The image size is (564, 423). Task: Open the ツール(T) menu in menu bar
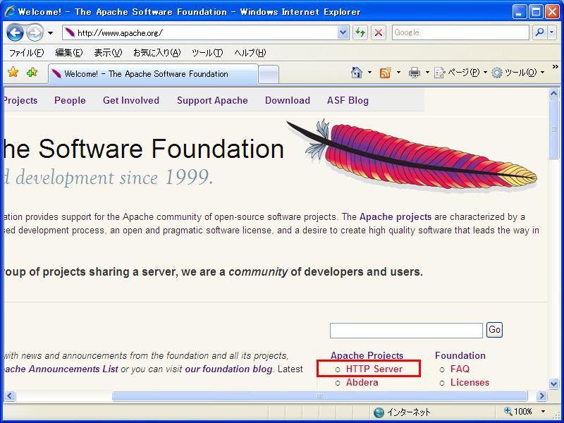[x=207, y=53]
